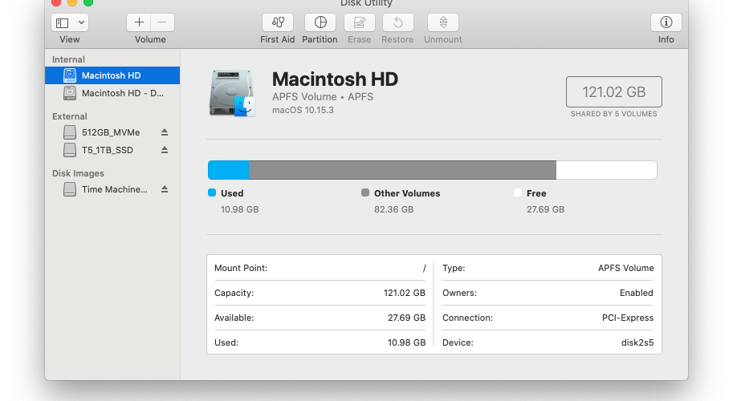The width and height of the screenshot is (733, 401).
Task: Click the white Free legend swatch
Action: pyautogui.click(x=518, y=192)
